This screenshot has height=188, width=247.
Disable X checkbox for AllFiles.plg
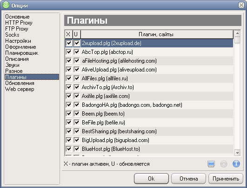click(69, 78)
